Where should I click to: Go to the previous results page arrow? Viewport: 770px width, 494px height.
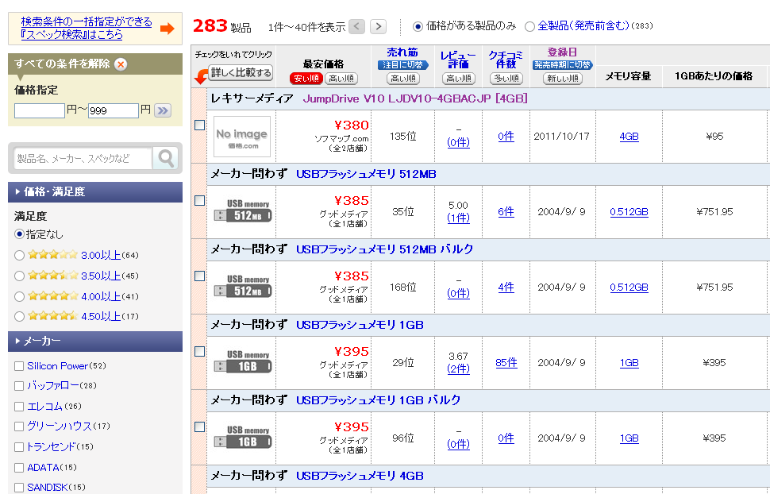356,26
